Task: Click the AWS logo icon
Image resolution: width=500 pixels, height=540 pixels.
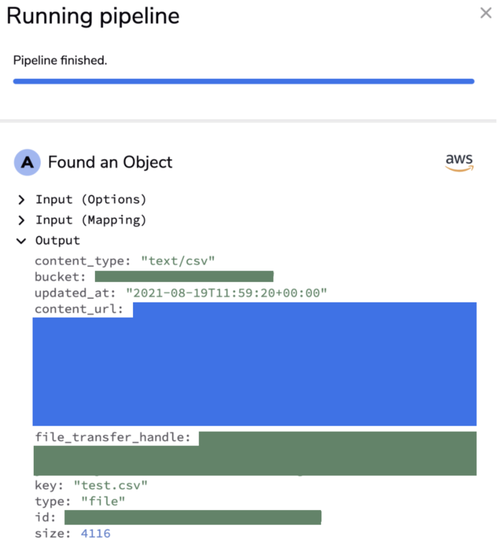Action: pyautogui.click(x=459, y=162)
